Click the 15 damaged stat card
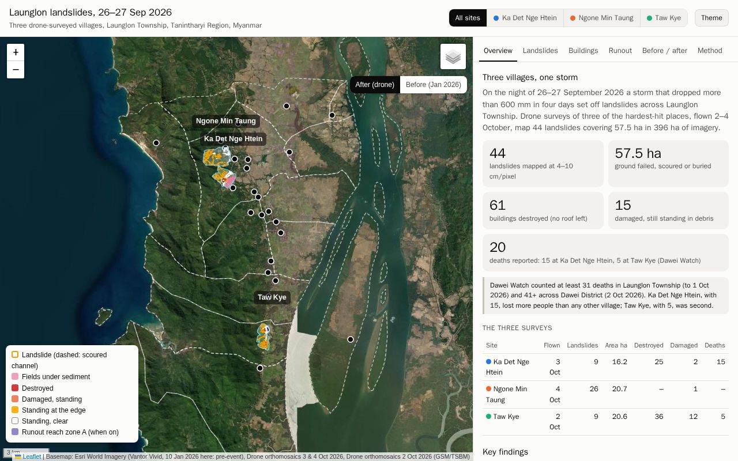This screenshot has width=738, height=461. pyautogui.click(x=668, y=211)
